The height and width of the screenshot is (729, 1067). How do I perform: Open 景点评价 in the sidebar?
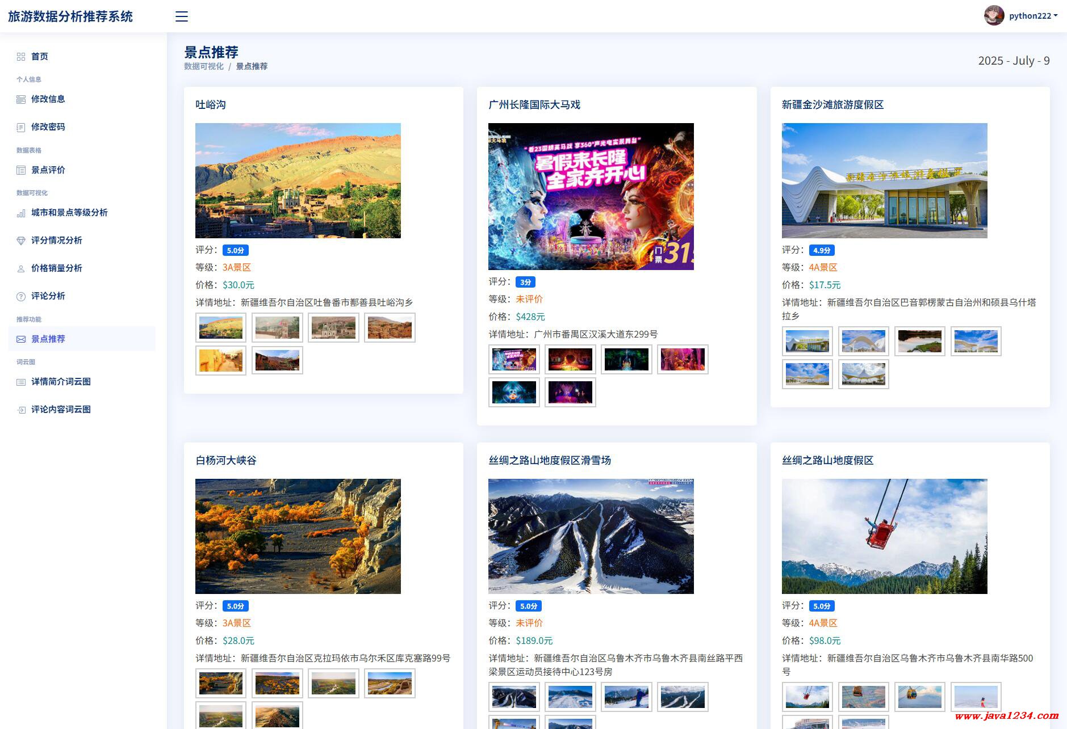pyautogui.click(x=48, y=170)
